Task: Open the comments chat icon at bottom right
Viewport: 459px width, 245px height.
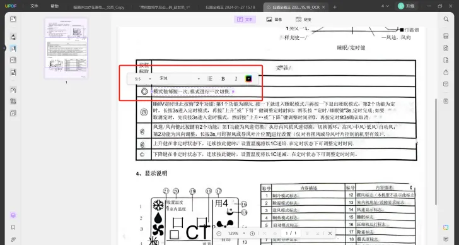Action: pos(446,239)
